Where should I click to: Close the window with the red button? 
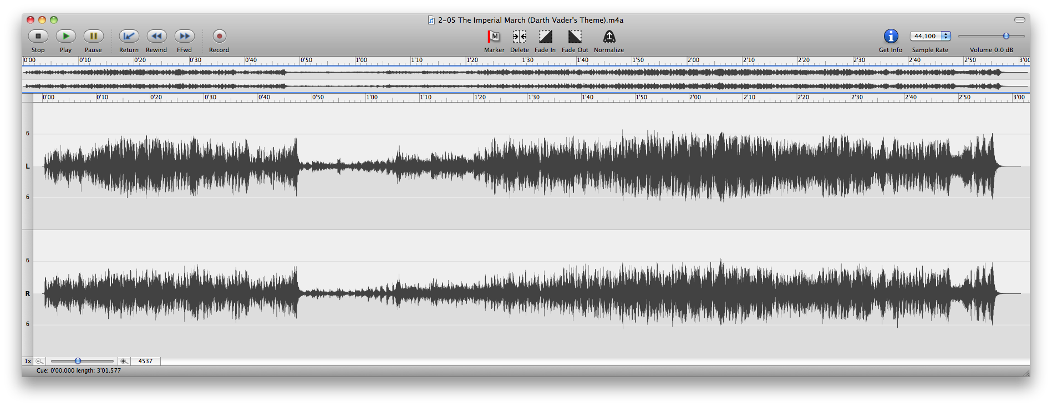click(x=31, y=20)
